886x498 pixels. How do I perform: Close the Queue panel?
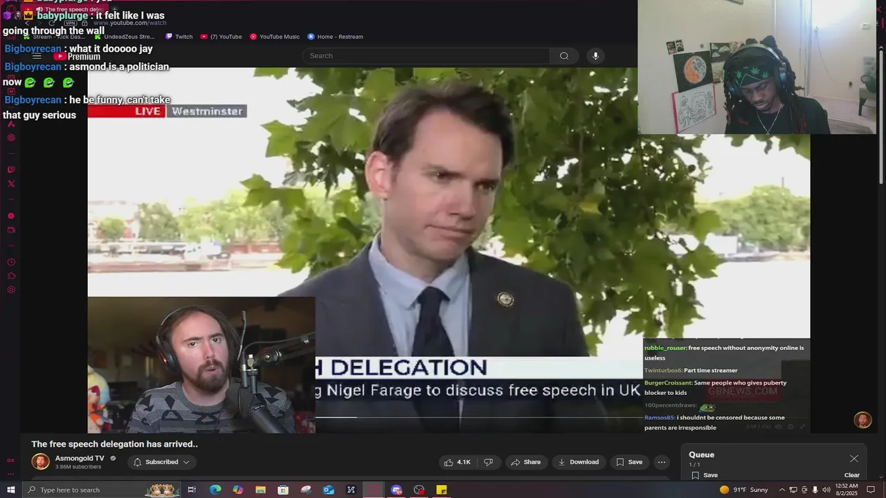(854, 459)
